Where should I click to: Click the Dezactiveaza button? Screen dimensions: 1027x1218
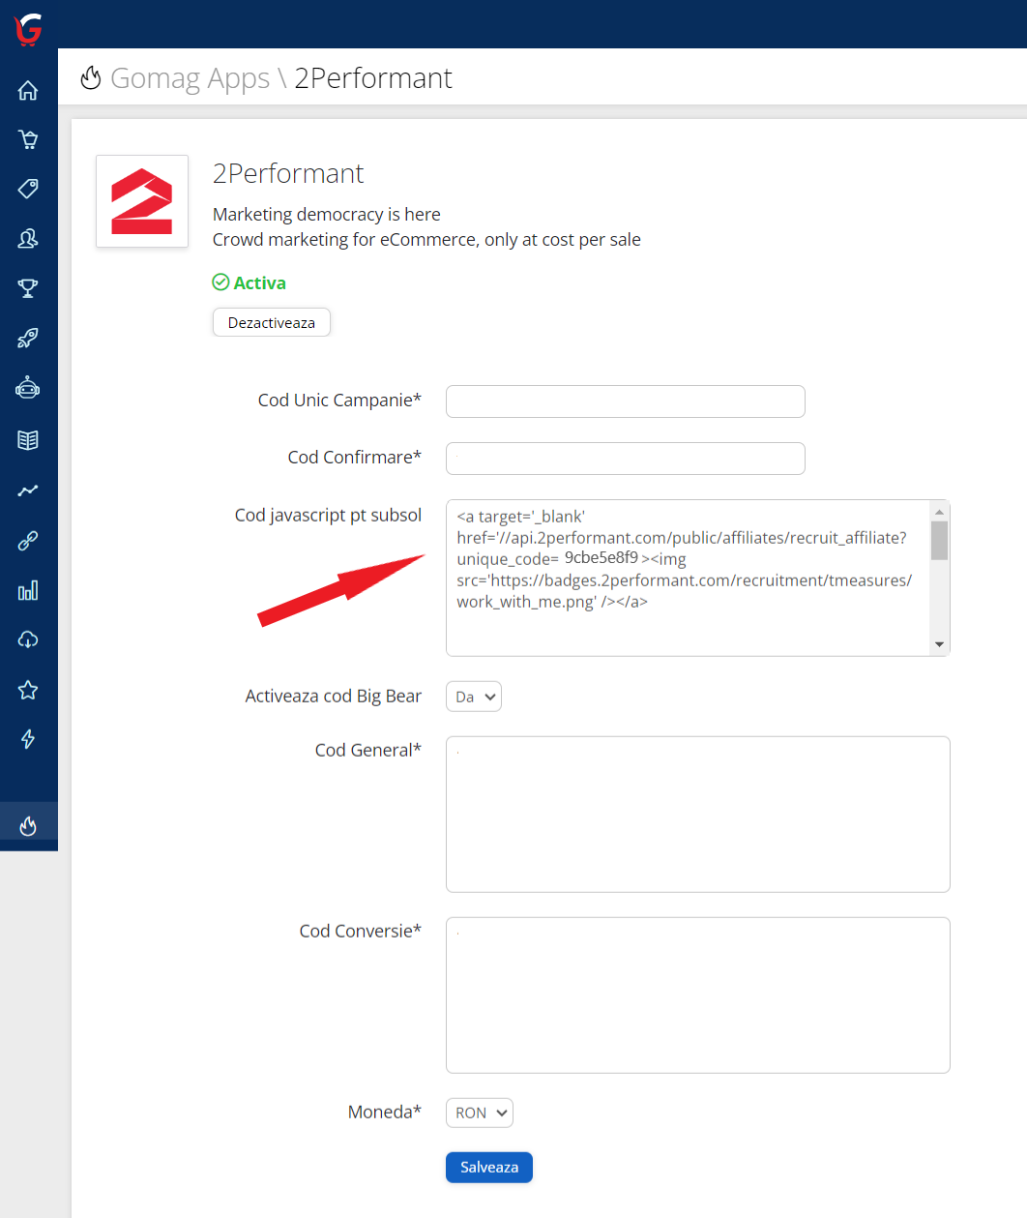271,322
